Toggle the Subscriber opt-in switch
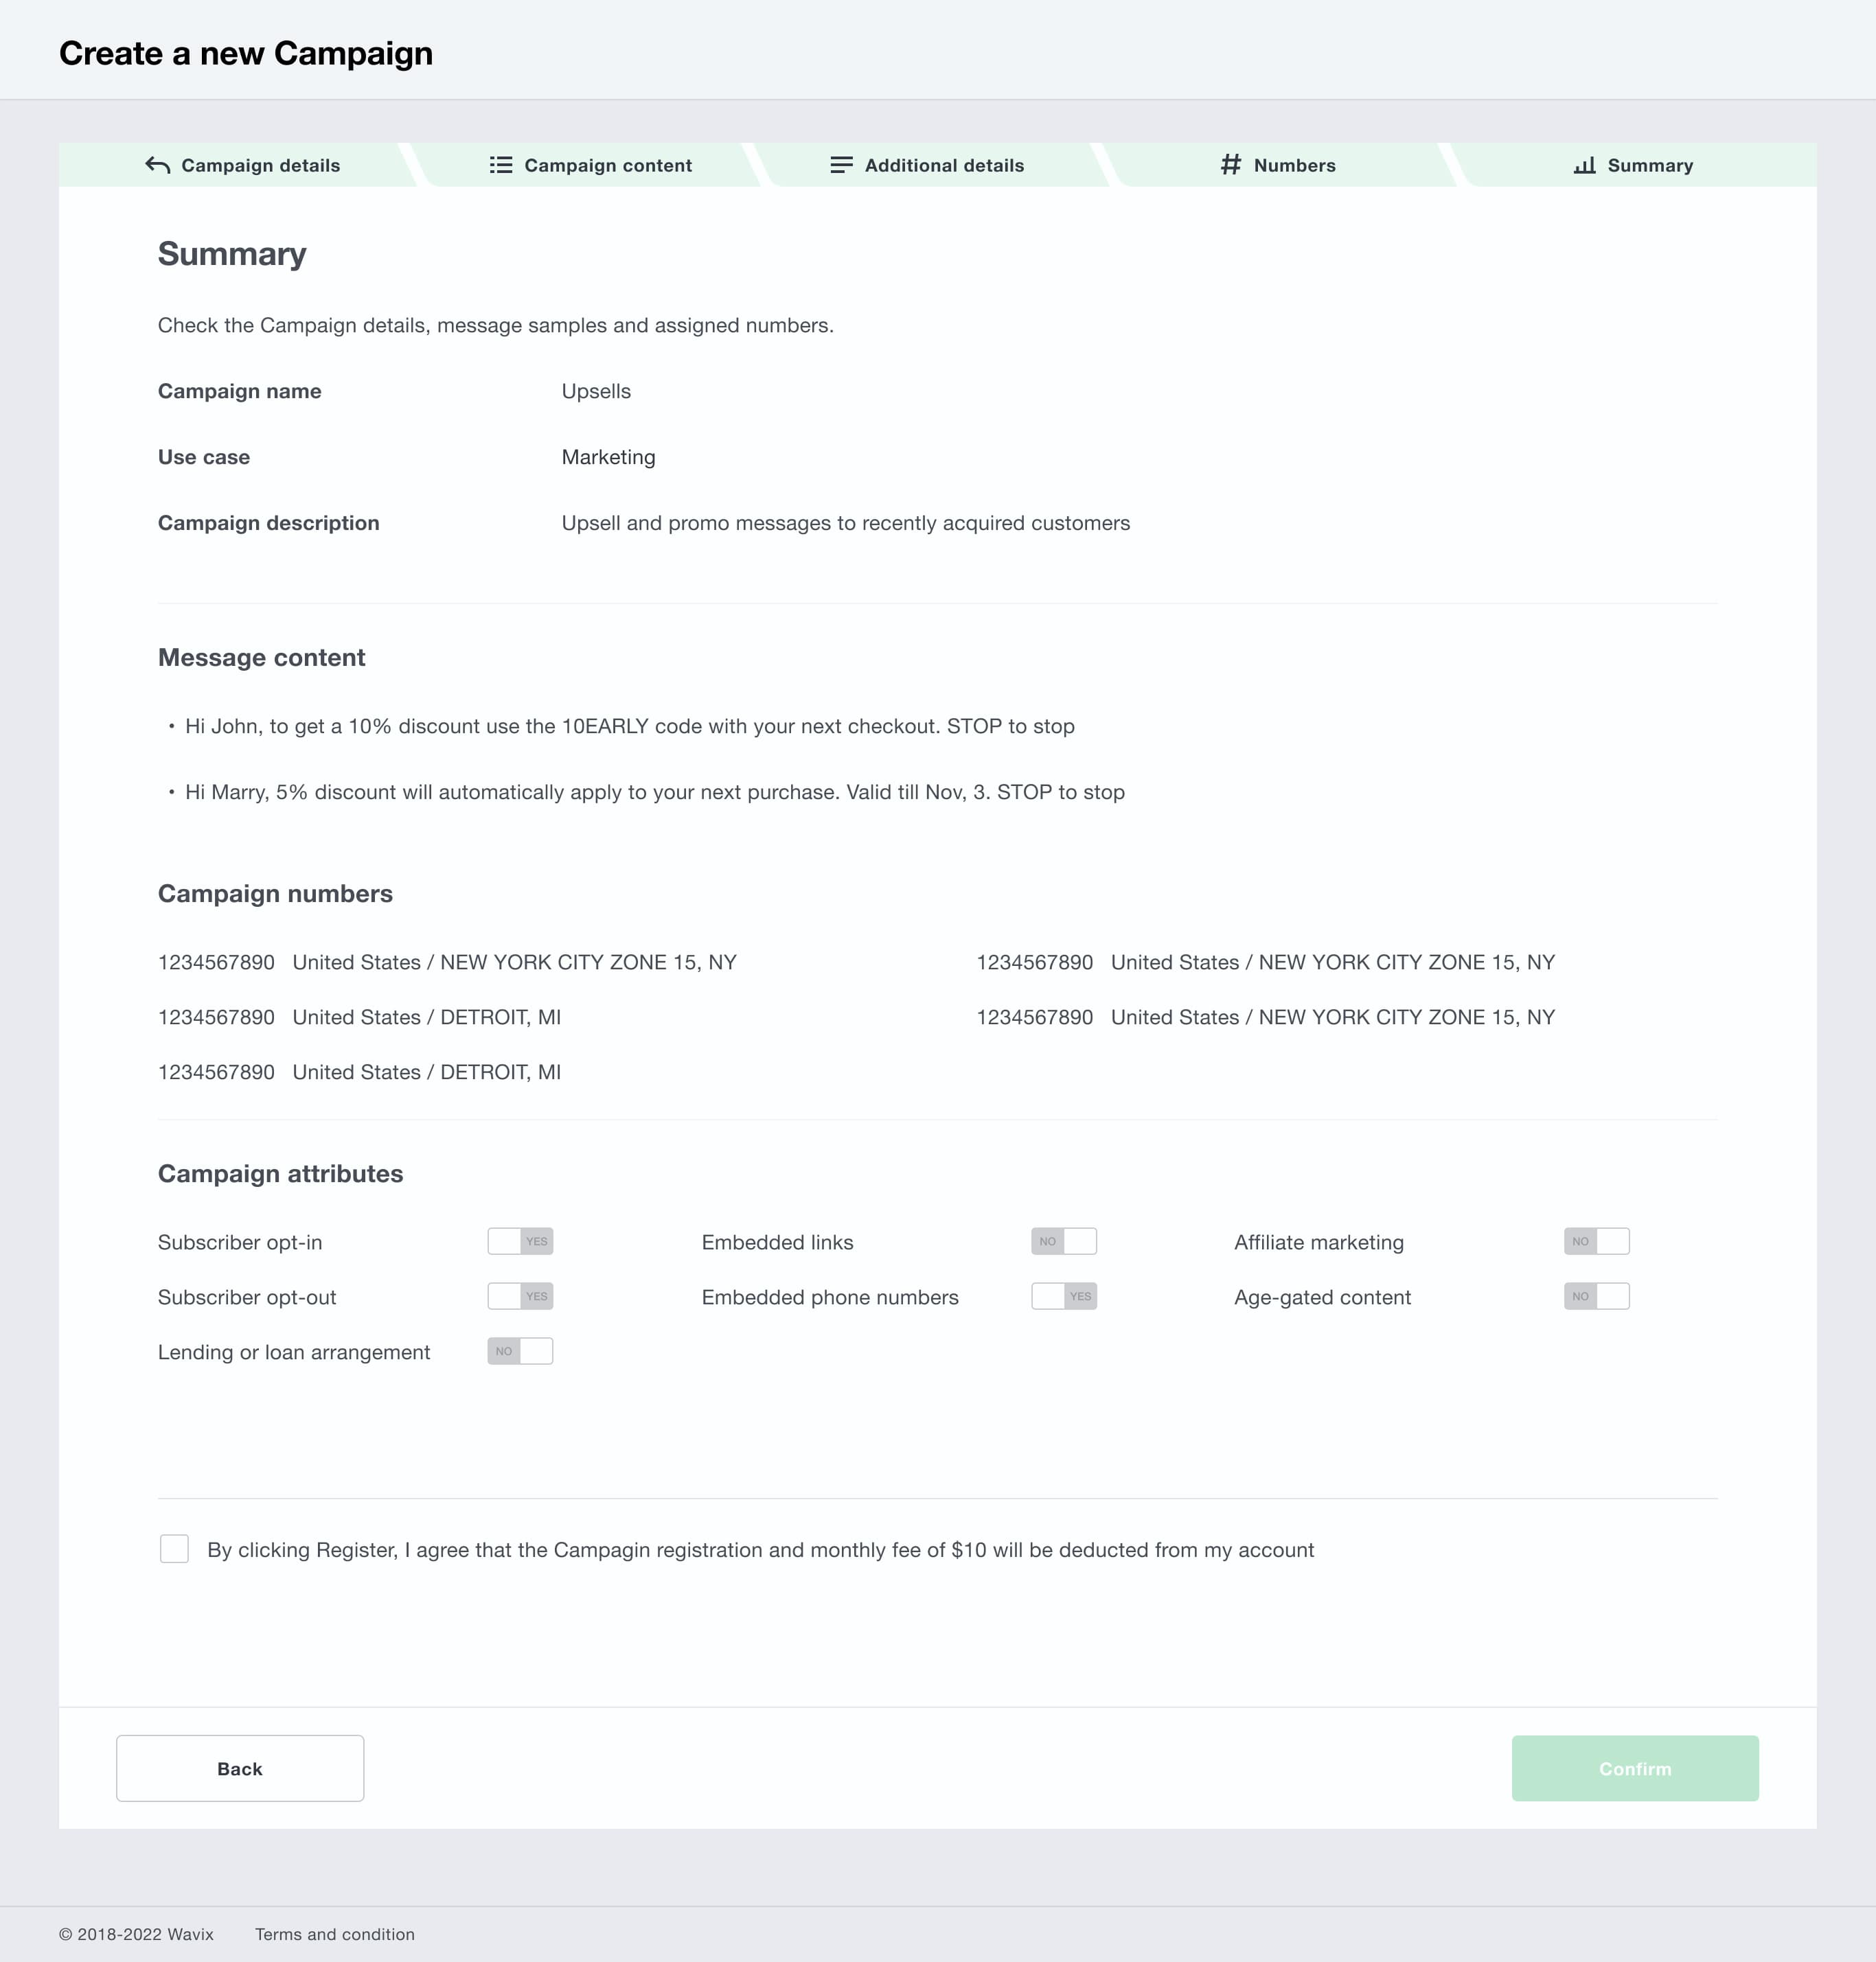This screenshot has width=1876, height=1962. (x=520, y=1241)
